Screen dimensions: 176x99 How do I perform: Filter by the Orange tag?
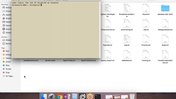(7, 55)
